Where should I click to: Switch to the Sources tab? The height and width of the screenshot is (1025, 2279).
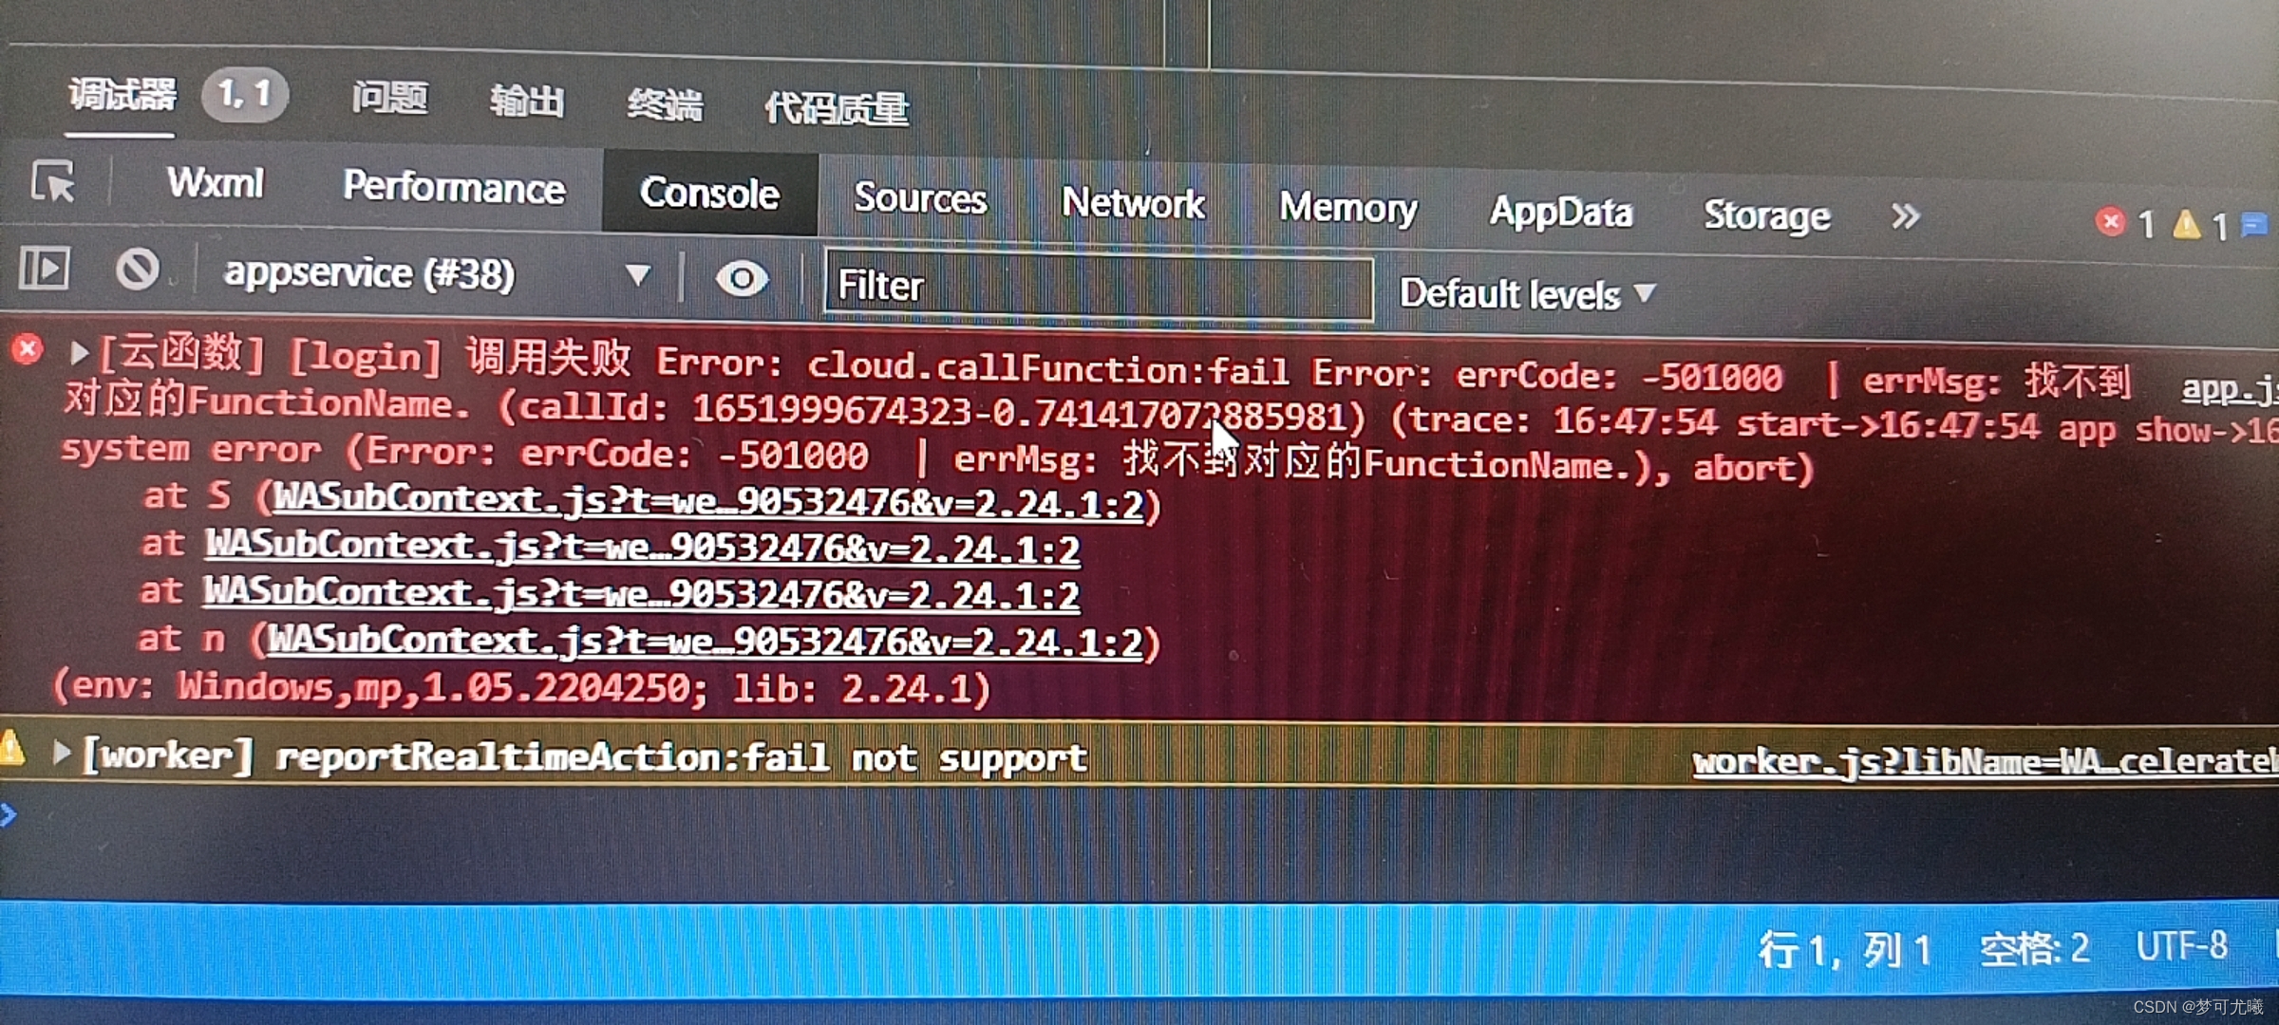[x=920, y=198]
